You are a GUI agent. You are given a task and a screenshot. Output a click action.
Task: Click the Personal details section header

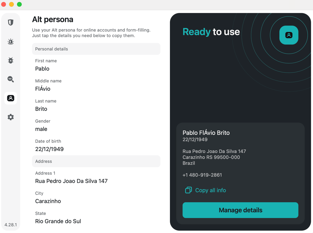[x=96, y=49]
